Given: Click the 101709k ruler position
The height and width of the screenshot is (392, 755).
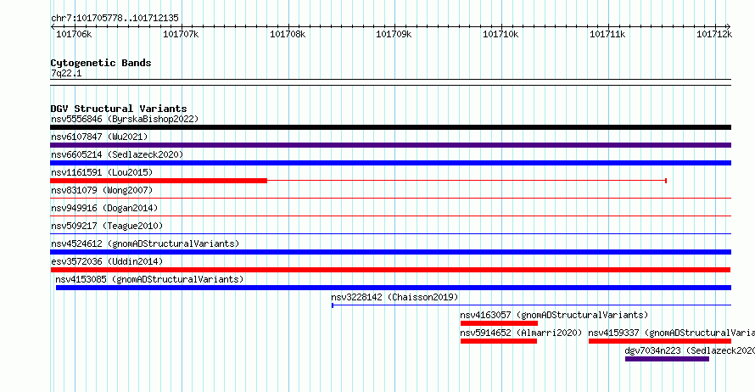Looking at the screenshot, I should [x=394, y=34].
